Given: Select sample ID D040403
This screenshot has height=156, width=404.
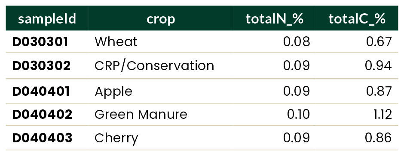Looking at the screenshot, I should (42, 138).
